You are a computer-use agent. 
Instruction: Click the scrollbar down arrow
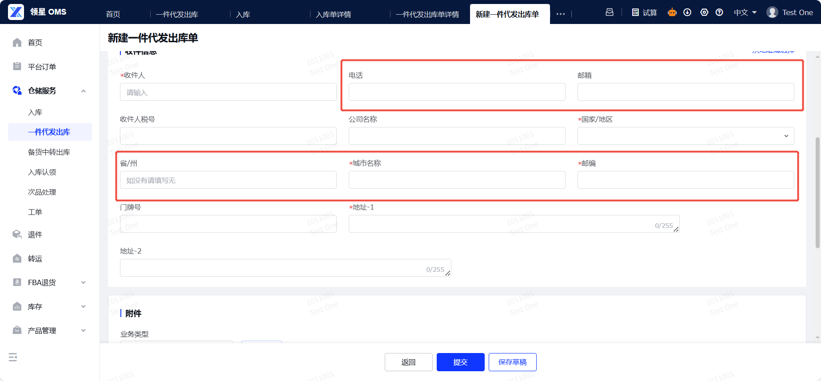[x=817, y=338]
